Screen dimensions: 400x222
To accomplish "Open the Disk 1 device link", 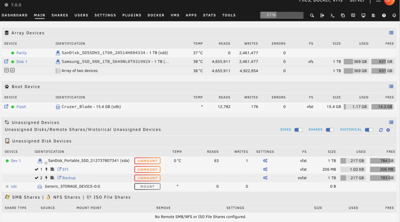I will coord(22,62).
